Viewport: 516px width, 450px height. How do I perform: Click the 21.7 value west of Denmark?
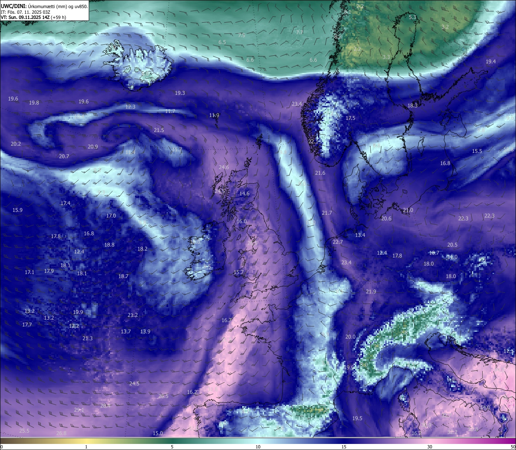pyautogui.click(x=327, y=213)
